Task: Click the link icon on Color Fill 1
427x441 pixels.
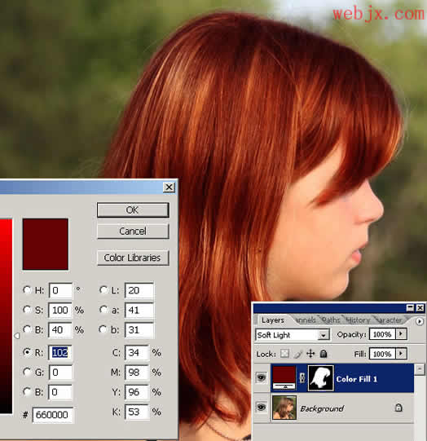Action: (302, 378)
